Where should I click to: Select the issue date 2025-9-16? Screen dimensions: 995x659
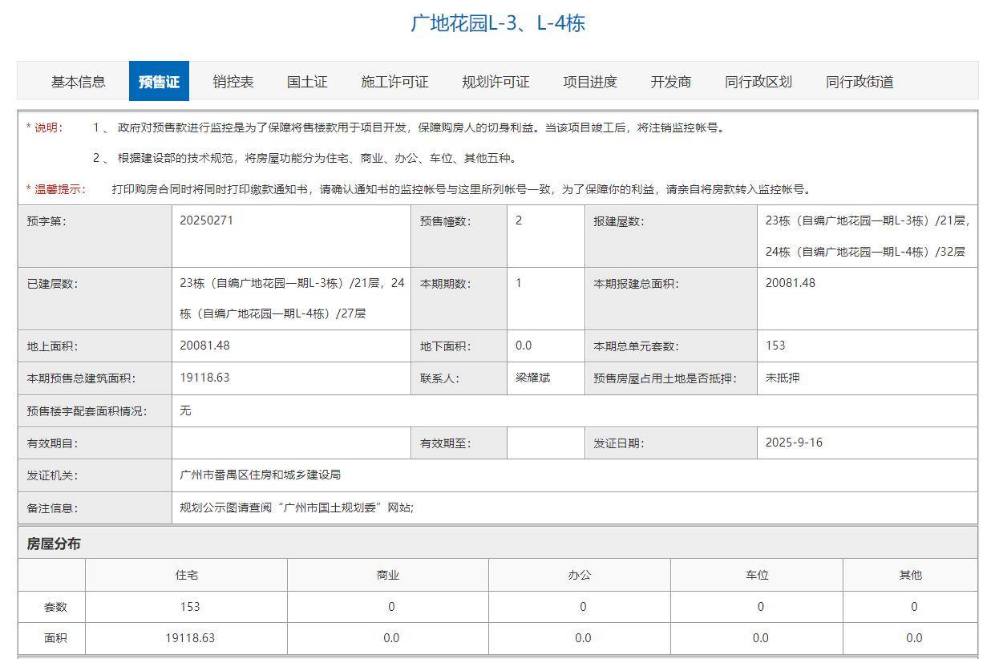tap(794, 442)
